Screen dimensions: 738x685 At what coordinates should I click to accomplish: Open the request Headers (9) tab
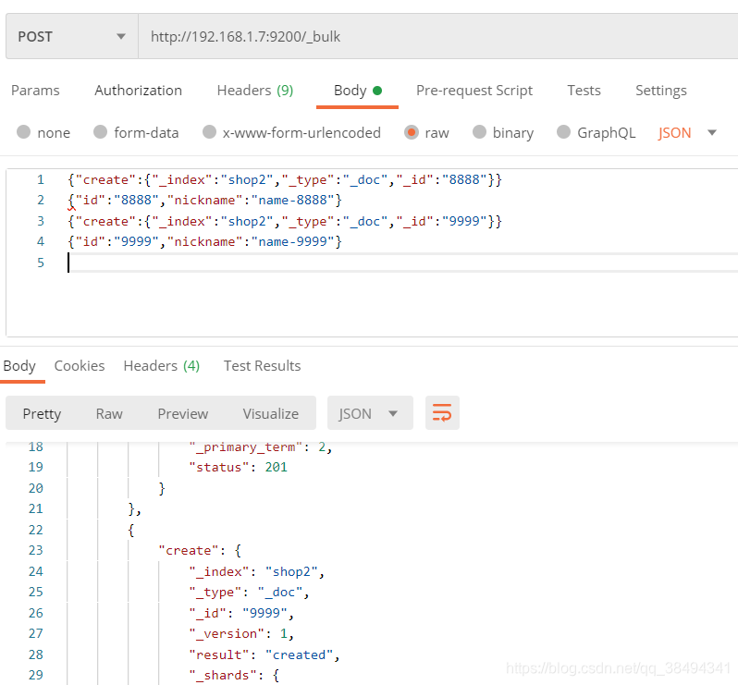[254, 91]
